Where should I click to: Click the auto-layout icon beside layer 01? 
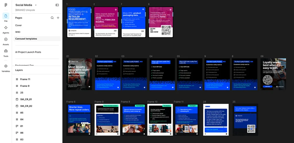tap(17, 126)
